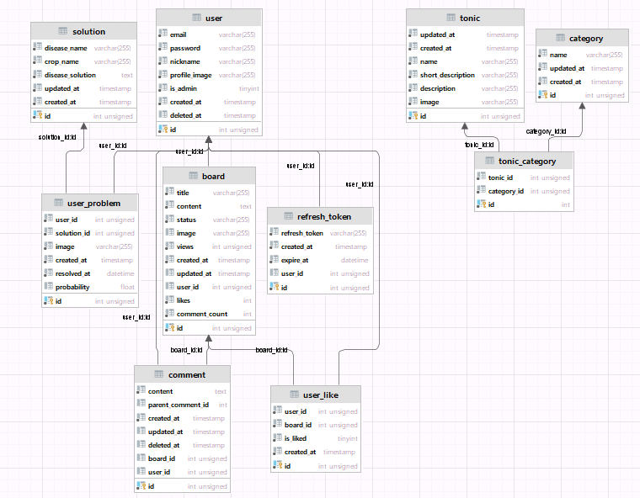Select the board table title
Image resolution: width=640 pixels, height=498 pixels.
213,176
